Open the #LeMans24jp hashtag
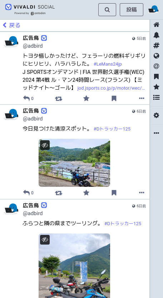This screenshot has height=298, width=163. point(108,64)
